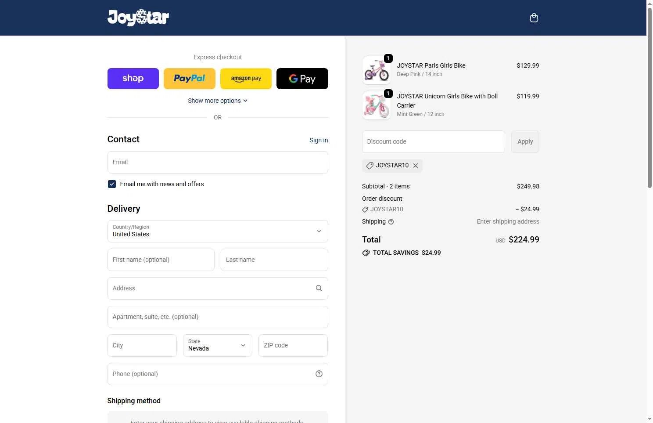Expand Show more options
Image resolution: width=653 pixels, height=423 pixels.
218,101
